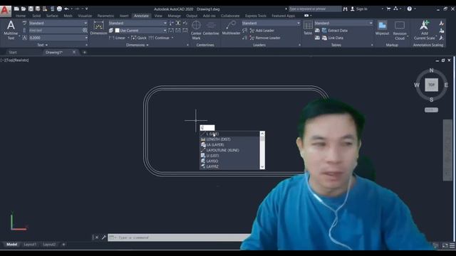Select LA (LAYER) from command suggestions

point(229,144)
